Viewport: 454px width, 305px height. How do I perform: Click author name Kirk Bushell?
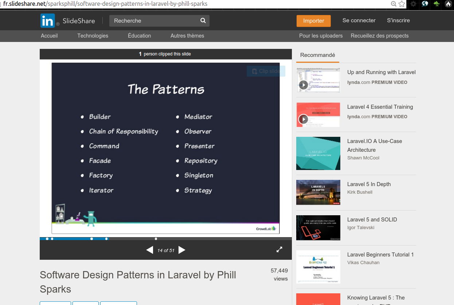[x=360, y=192]
